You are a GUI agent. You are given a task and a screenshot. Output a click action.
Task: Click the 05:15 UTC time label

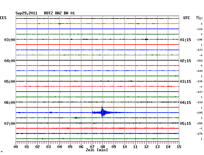pos(185,123)
